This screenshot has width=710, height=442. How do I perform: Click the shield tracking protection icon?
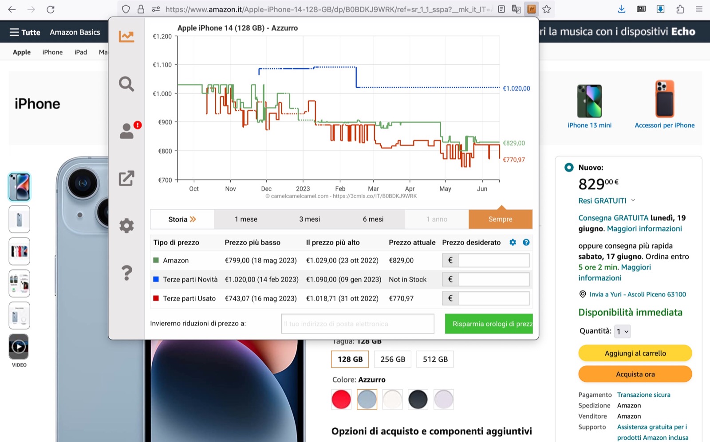pyautogui.click(x=126, y=9)
